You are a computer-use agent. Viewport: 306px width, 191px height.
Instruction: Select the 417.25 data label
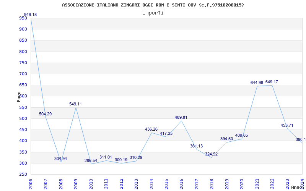166,133
